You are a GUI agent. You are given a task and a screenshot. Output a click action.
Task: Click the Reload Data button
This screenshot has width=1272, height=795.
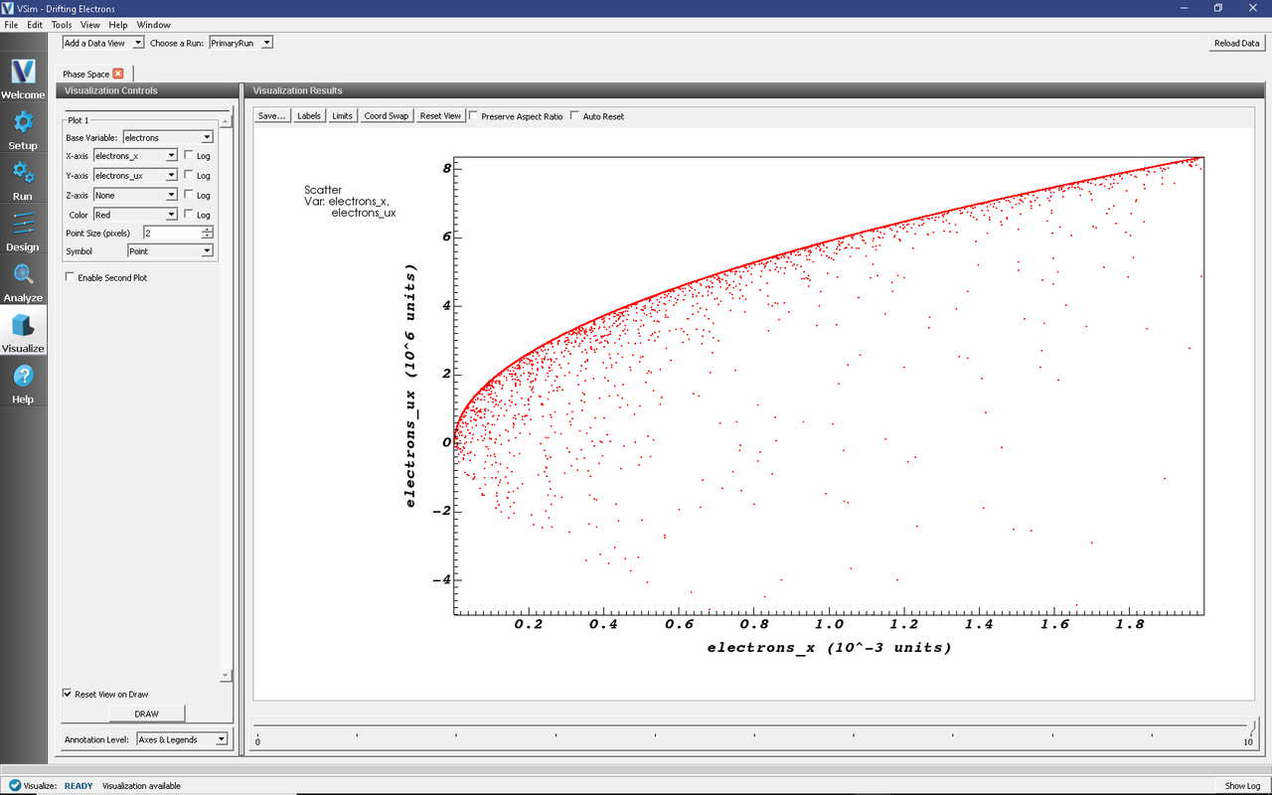1236,43
